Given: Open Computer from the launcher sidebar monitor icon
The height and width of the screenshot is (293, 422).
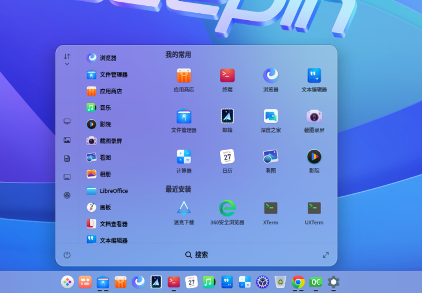Looking at the screenshot, I should (x=67, y=121).
